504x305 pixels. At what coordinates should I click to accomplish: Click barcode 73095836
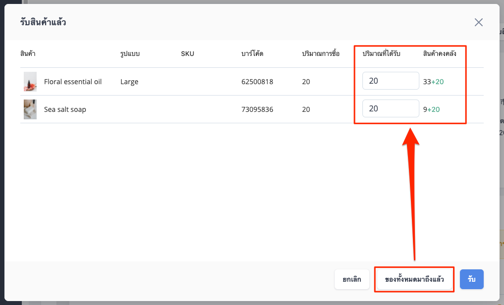[257, 109]
